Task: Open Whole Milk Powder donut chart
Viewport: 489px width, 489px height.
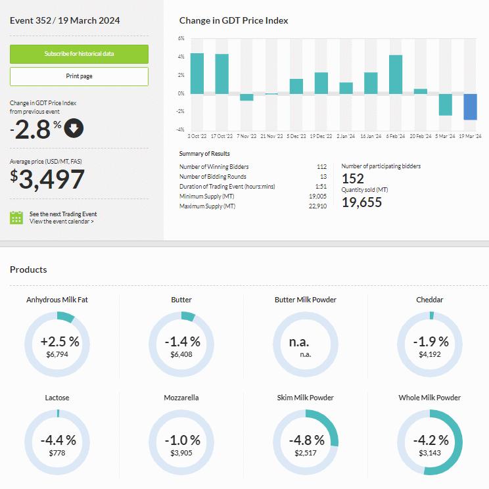Action: pos(430,442)
